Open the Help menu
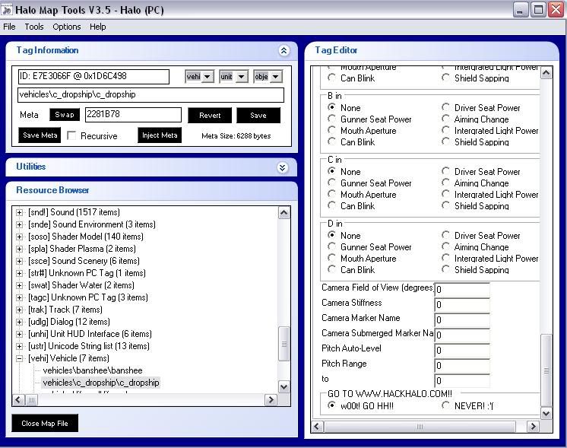The height and width of the screenshot is (448, 567). click(x=97, y=27)
